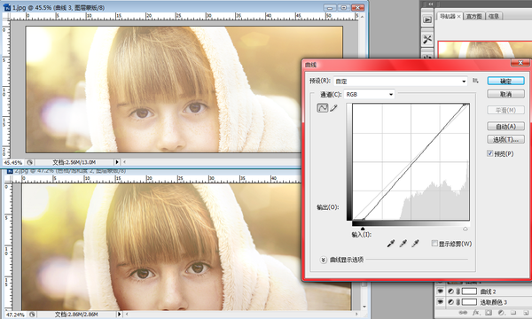Open the preset options menu icon
Viewport: 532px width, 319px height.
[x=475, y=81]
